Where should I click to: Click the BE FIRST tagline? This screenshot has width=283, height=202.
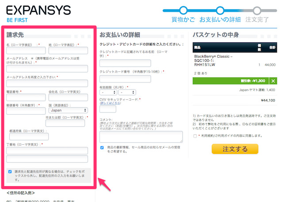pos(17,20)
